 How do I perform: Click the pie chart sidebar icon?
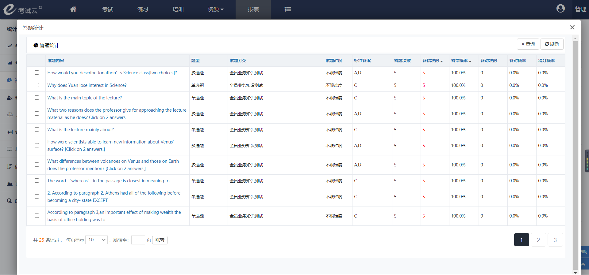[x=10, y=80]
